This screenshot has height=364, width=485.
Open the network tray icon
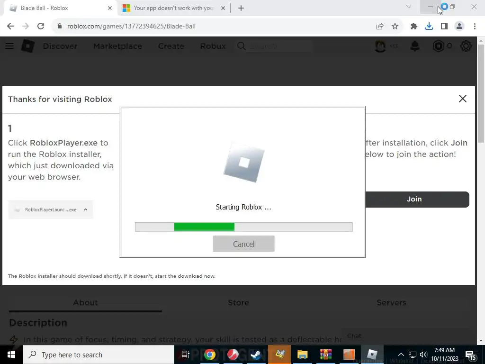point(413,355)
